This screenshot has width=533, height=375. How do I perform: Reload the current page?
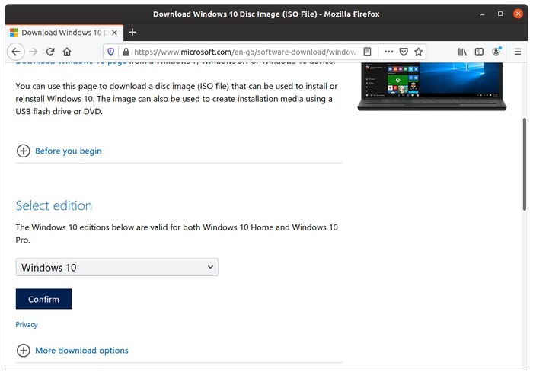tap(50, 52)
